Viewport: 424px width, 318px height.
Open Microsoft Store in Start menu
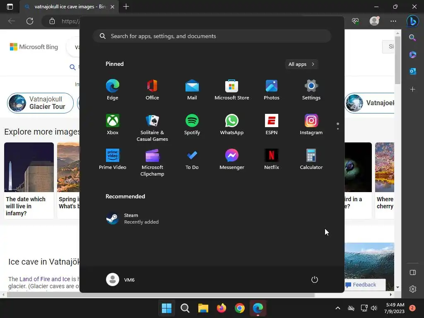click(232, 90)
